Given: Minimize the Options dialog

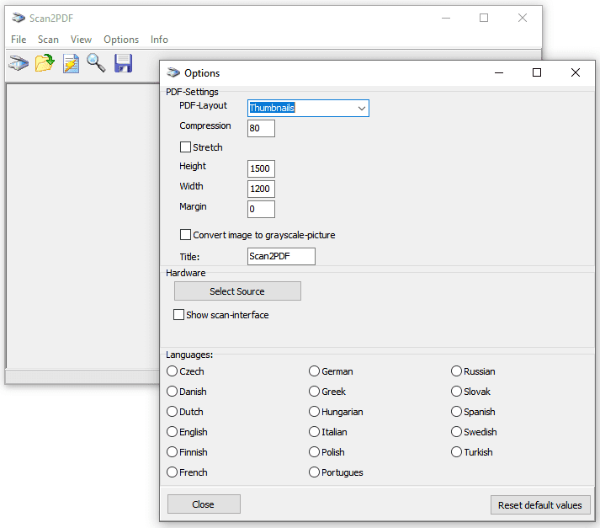Looking at the screenshot, I should pos(499,72).
